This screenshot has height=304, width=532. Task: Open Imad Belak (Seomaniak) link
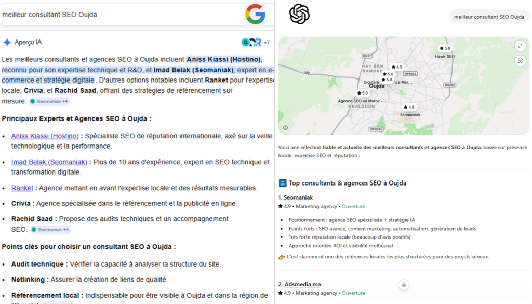click(49, 162)
